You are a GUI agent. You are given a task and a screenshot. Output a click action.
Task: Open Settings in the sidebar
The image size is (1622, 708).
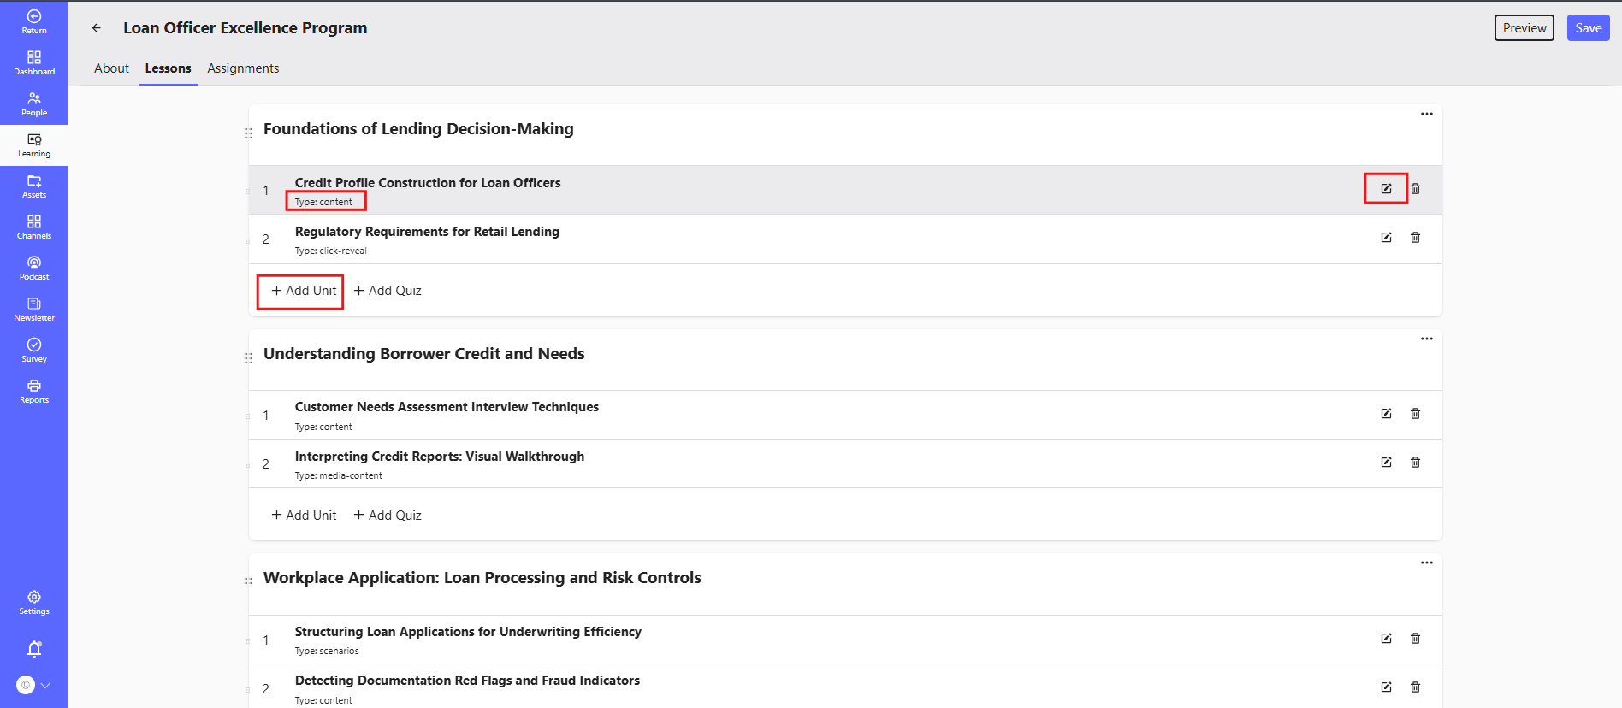click(34, 602)
